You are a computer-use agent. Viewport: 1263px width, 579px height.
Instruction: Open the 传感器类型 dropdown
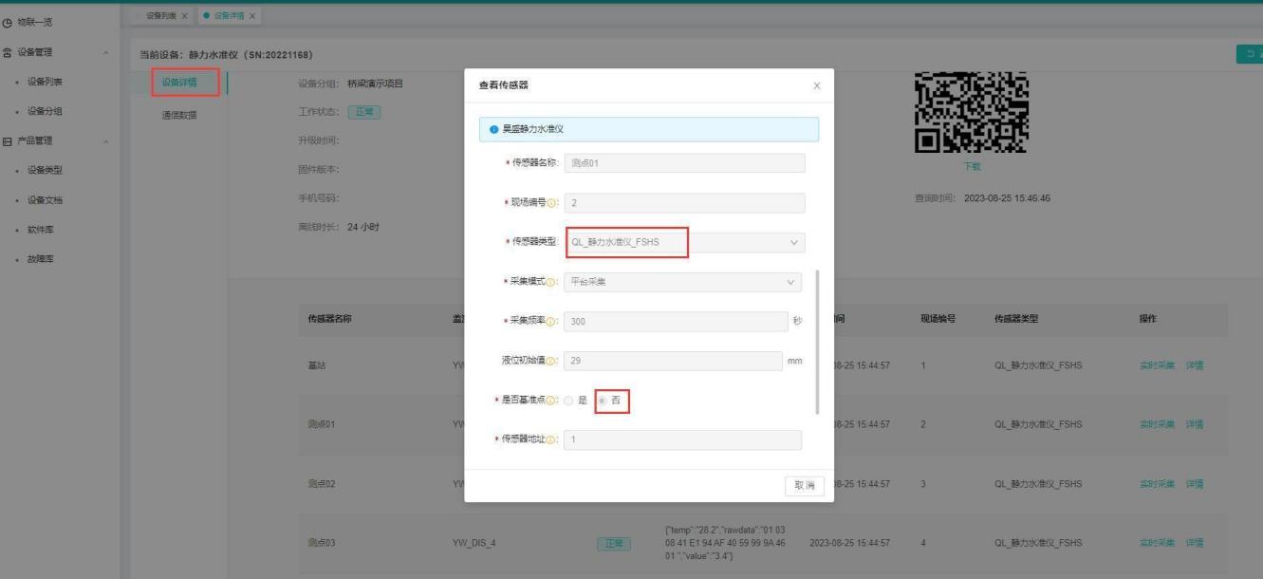[x=684, y=243]
